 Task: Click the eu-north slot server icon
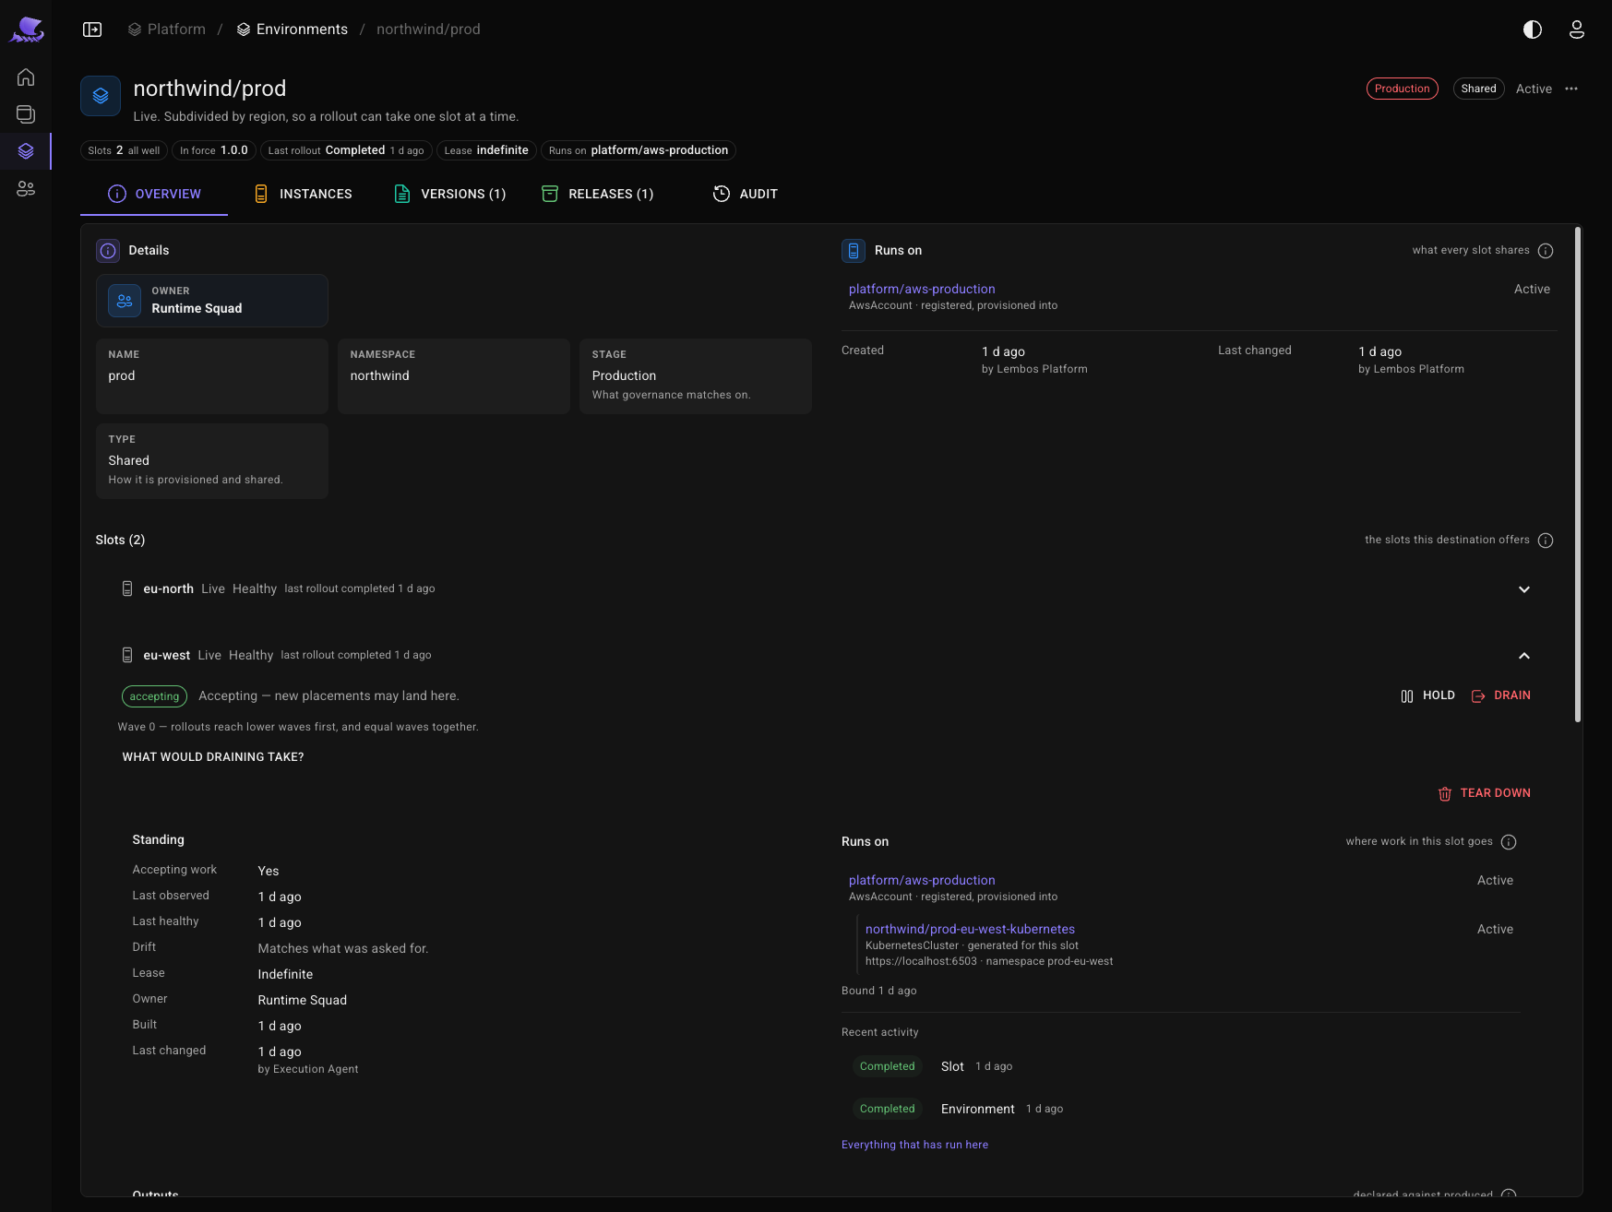coord(127,588)
